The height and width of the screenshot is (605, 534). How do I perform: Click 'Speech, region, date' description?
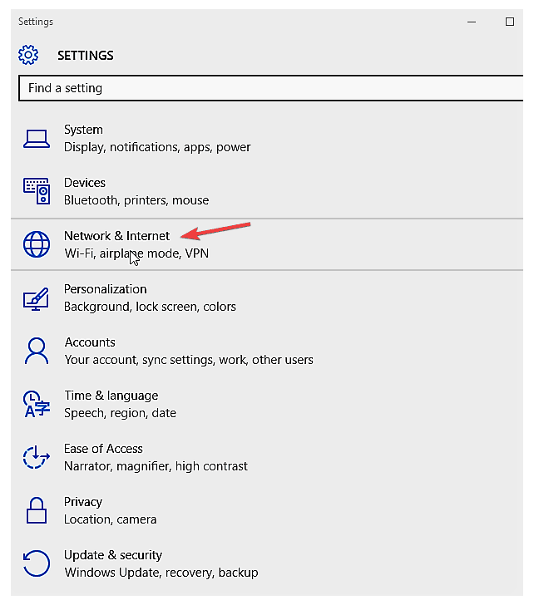(x=120, y=413)
